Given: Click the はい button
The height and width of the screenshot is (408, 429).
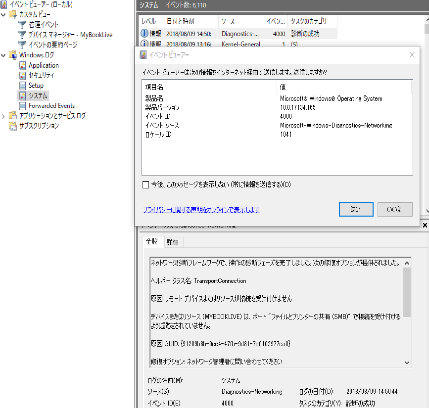Looking at the screenshot, I should pos(356,210).
